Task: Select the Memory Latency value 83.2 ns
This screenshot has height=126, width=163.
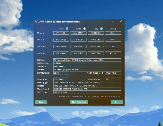Action: click(x=113, y=33)
